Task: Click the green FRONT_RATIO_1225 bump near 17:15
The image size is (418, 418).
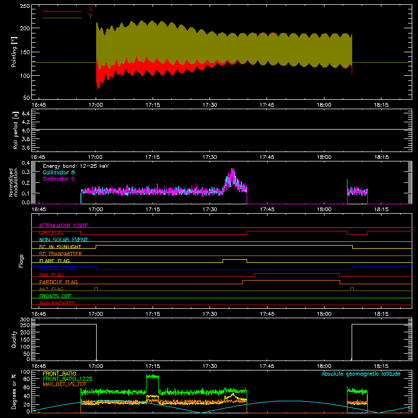Action: [153, 377]
